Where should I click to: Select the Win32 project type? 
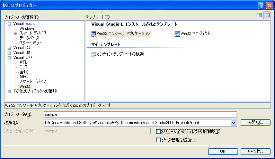[25, 86]
